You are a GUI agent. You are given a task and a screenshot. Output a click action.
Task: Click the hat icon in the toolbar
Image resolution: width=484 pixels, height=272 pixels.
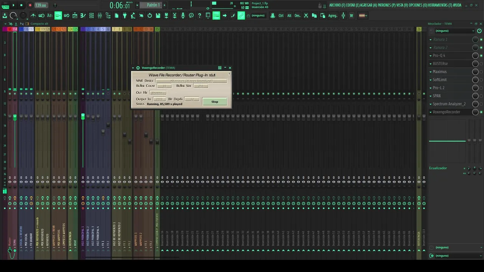click(x=273, y=15)
